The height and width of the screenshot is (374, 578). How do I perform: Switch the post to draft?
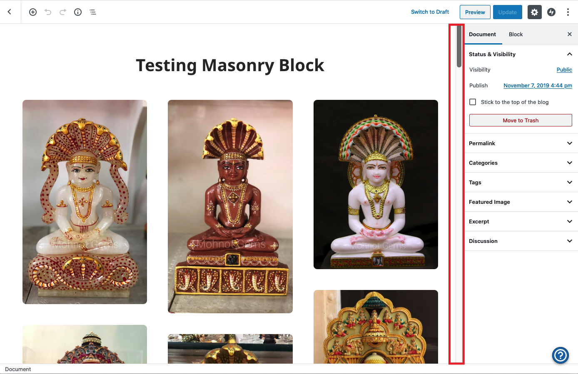coord(430,12)
